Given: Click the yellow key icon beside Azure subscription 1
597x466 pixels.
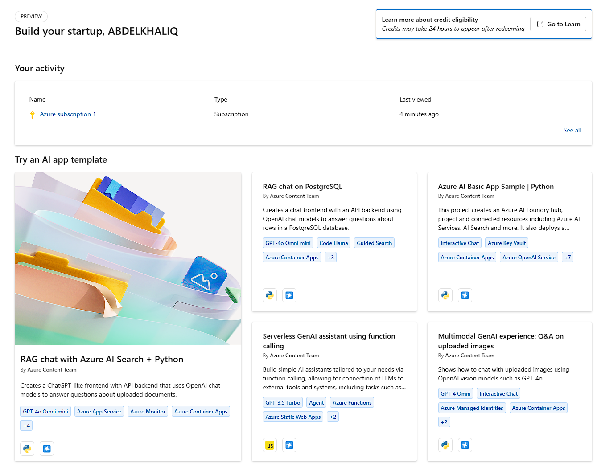Looking at the screenshot, I should (32, 114).
